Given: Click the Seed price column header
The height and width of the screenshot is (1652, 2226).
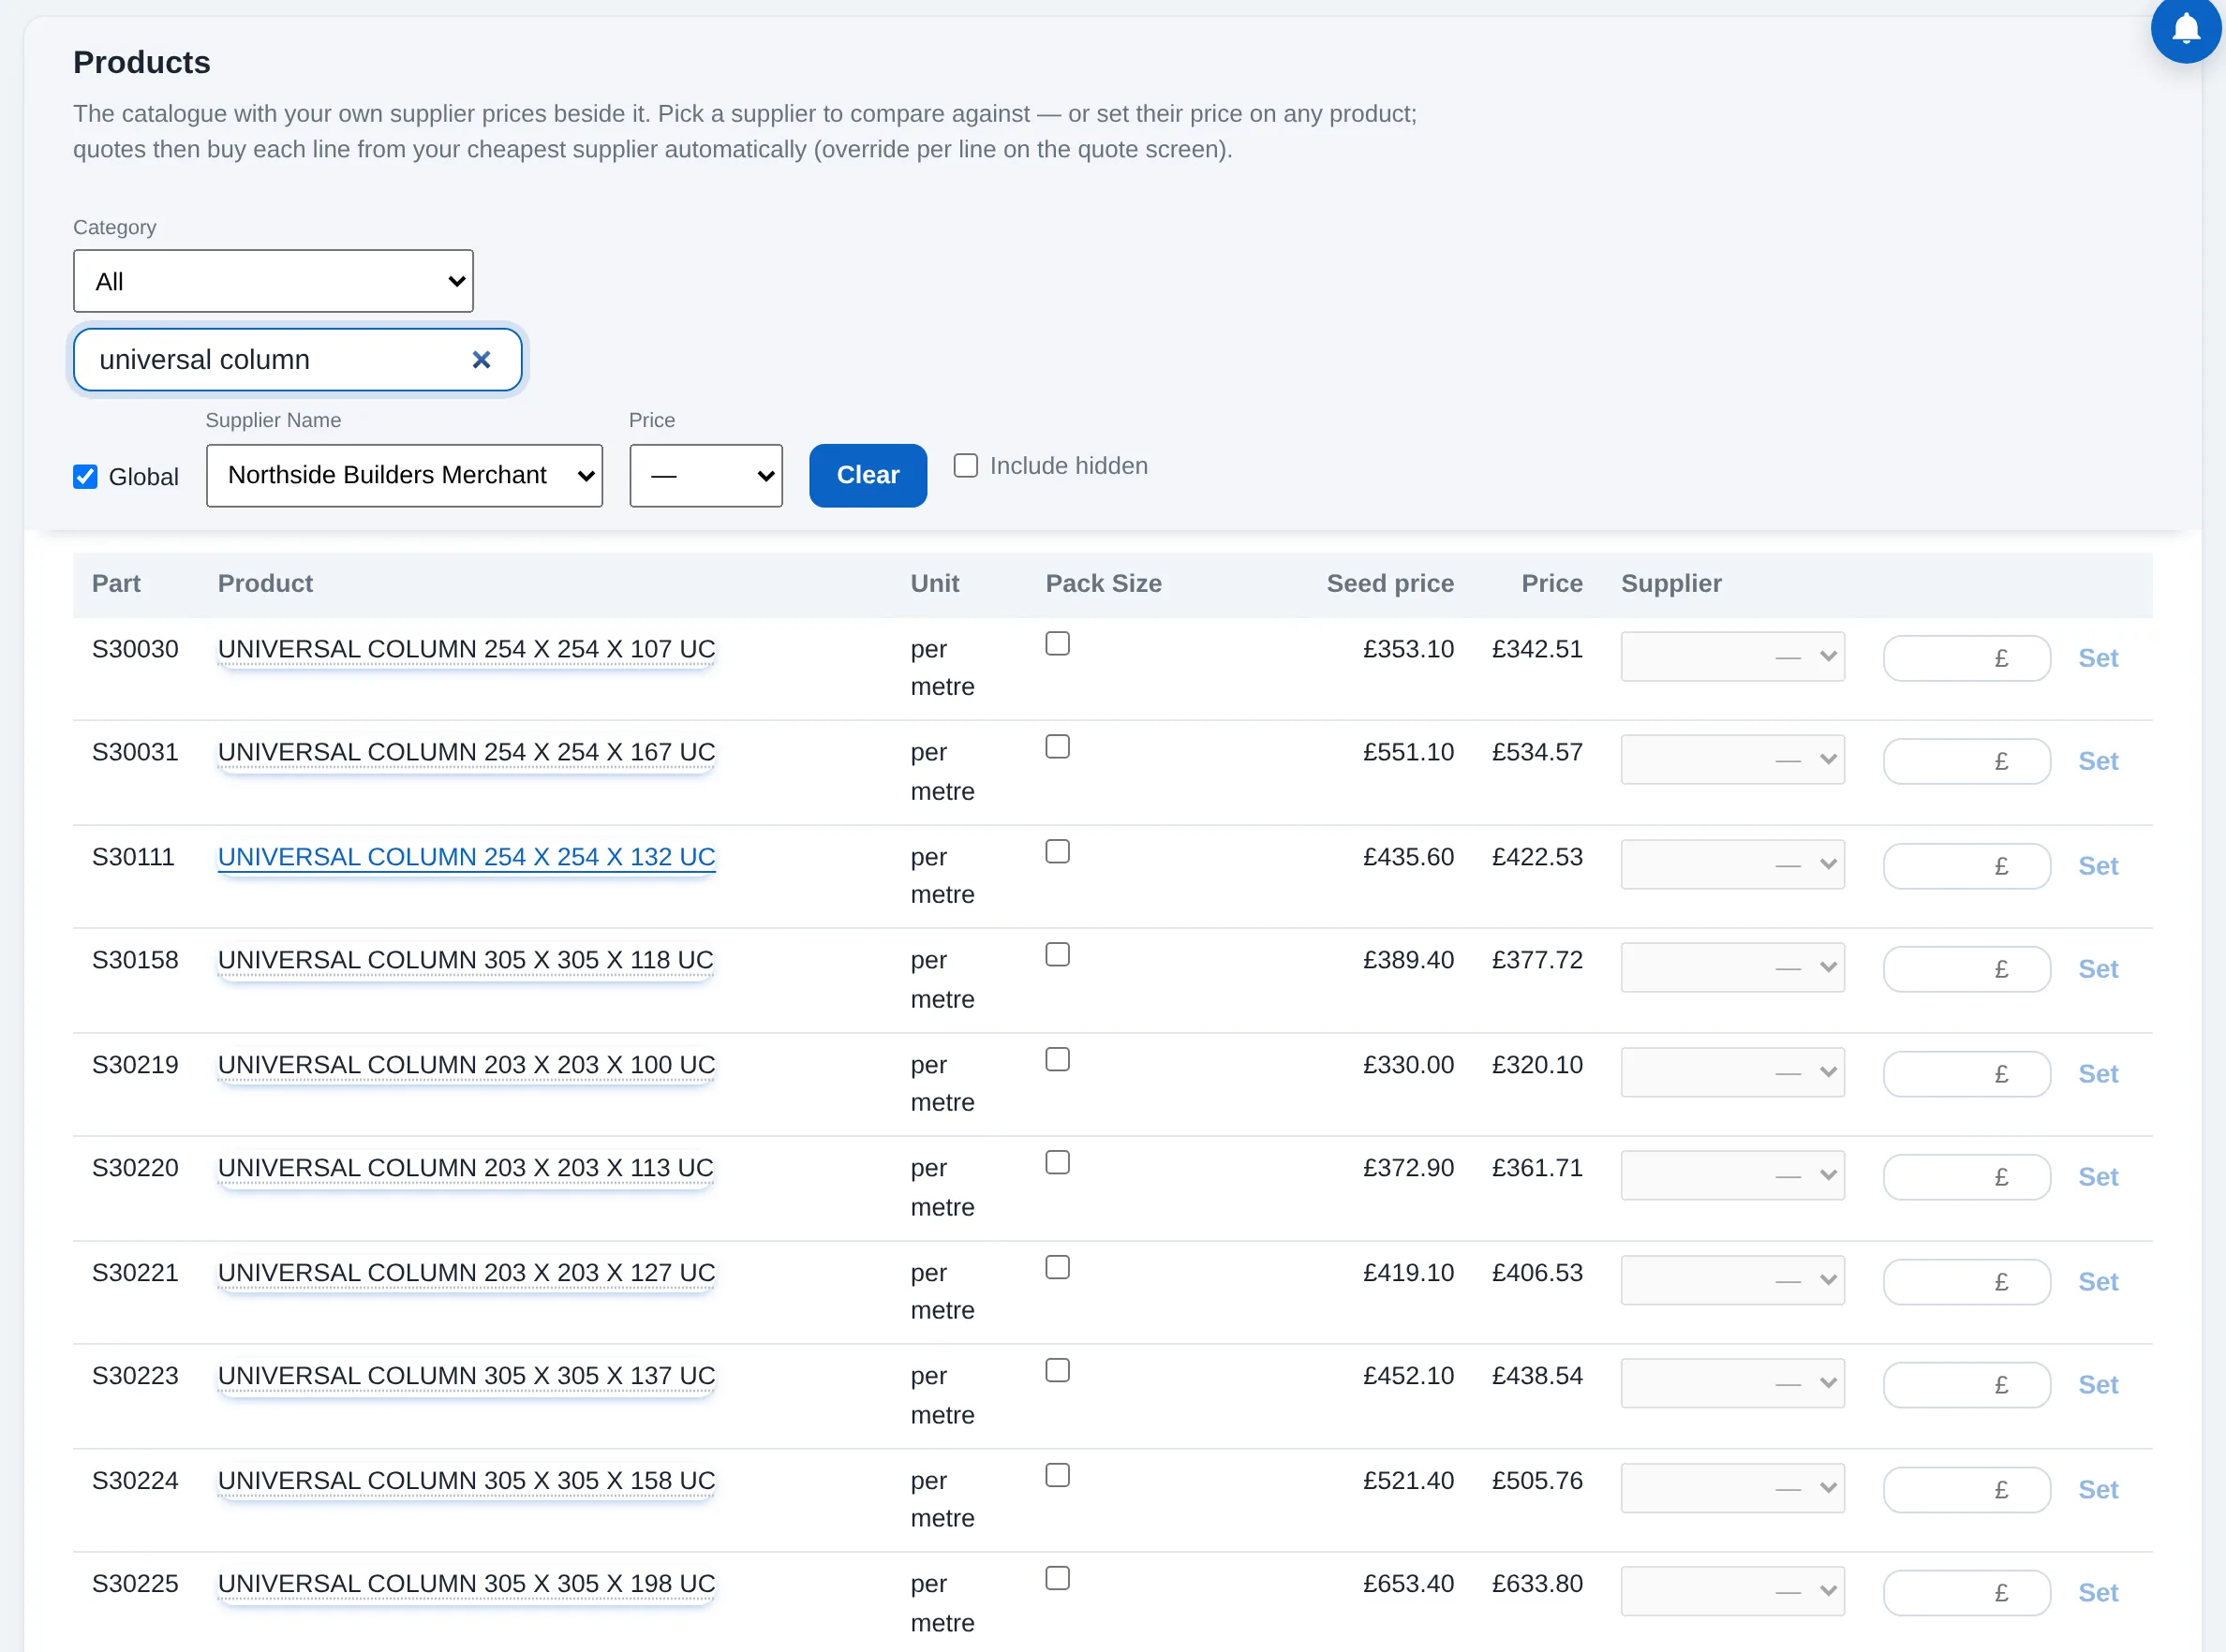Looking at the screenshot, I should [1389, 584].
